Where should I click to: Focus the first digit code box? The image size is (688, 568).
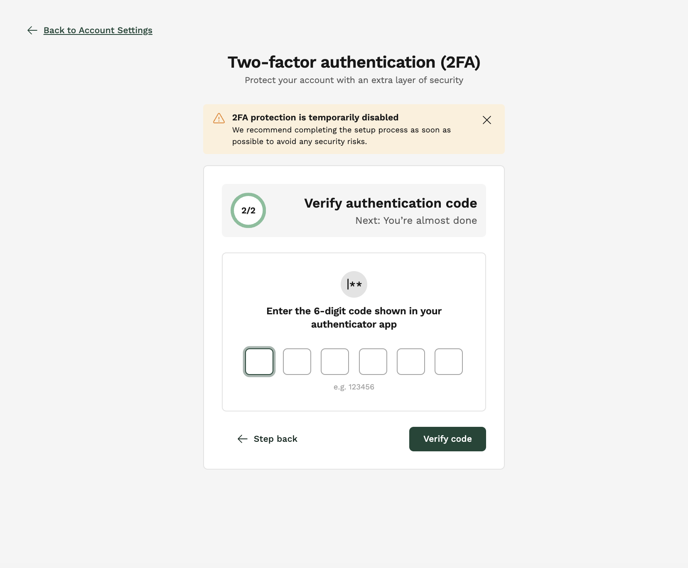coord(259,362)
